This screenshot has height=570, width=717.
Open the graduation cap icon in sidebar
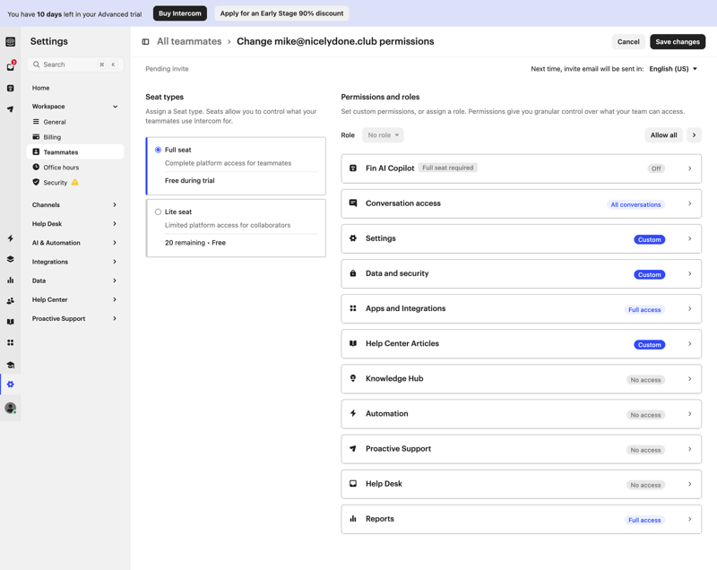pyautogui.click(x=11, y=365)
